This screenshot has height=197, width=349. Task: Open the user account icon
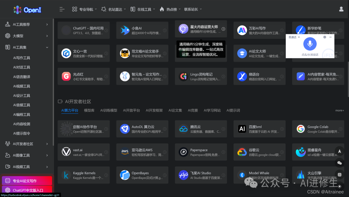click(341, 9)
